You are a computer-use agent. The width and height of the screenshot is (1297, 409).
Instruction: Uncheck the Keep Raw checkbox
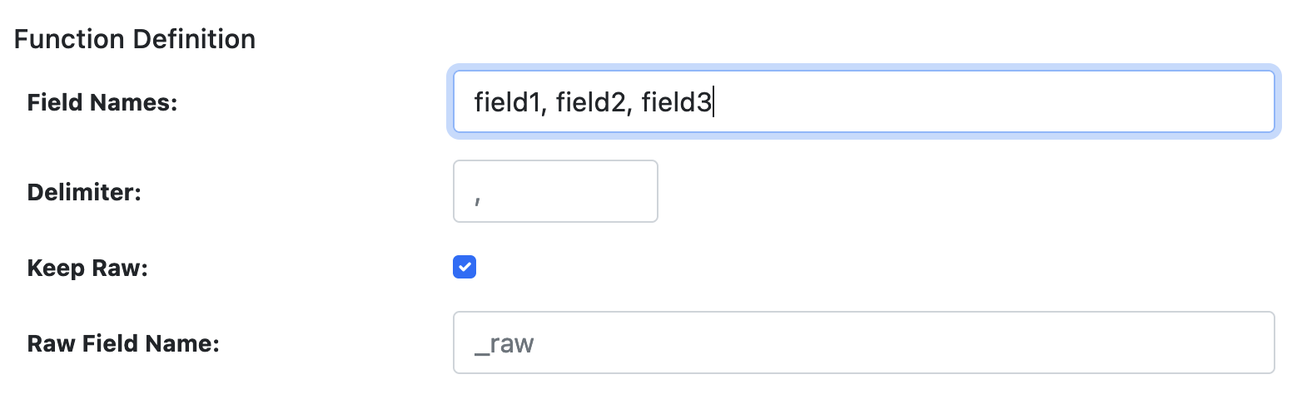coord(465,267)
